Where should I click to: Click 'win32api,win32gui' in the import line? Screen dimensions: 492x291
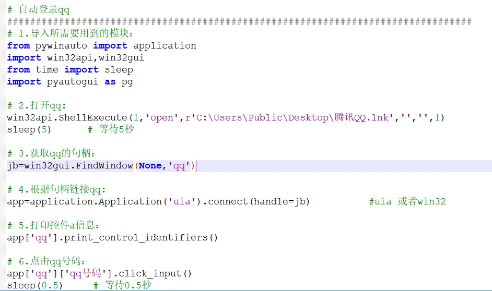click(96, 58)
